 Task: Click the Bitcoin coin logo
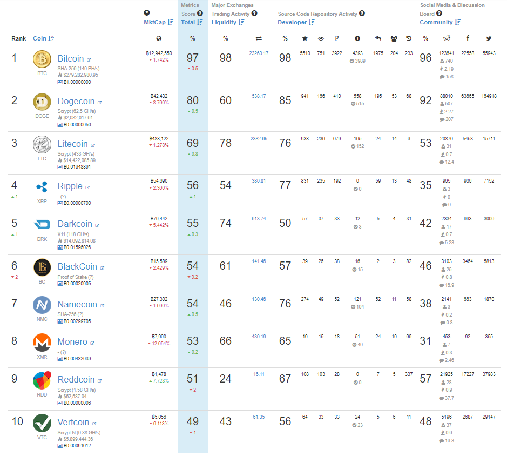(x=42, y=59)
